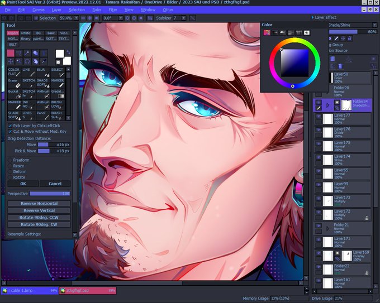The height and width of the screenshot is (303, 380).
Task: Expand Folder24 group triangle
Action: pyautogui.click(x=327, y=105)
